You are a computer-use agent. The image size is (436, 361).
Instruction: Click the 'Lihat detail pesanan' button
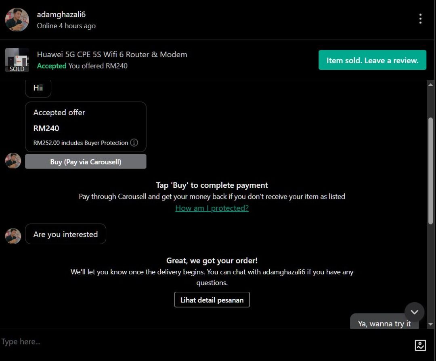tap(212, 300)
